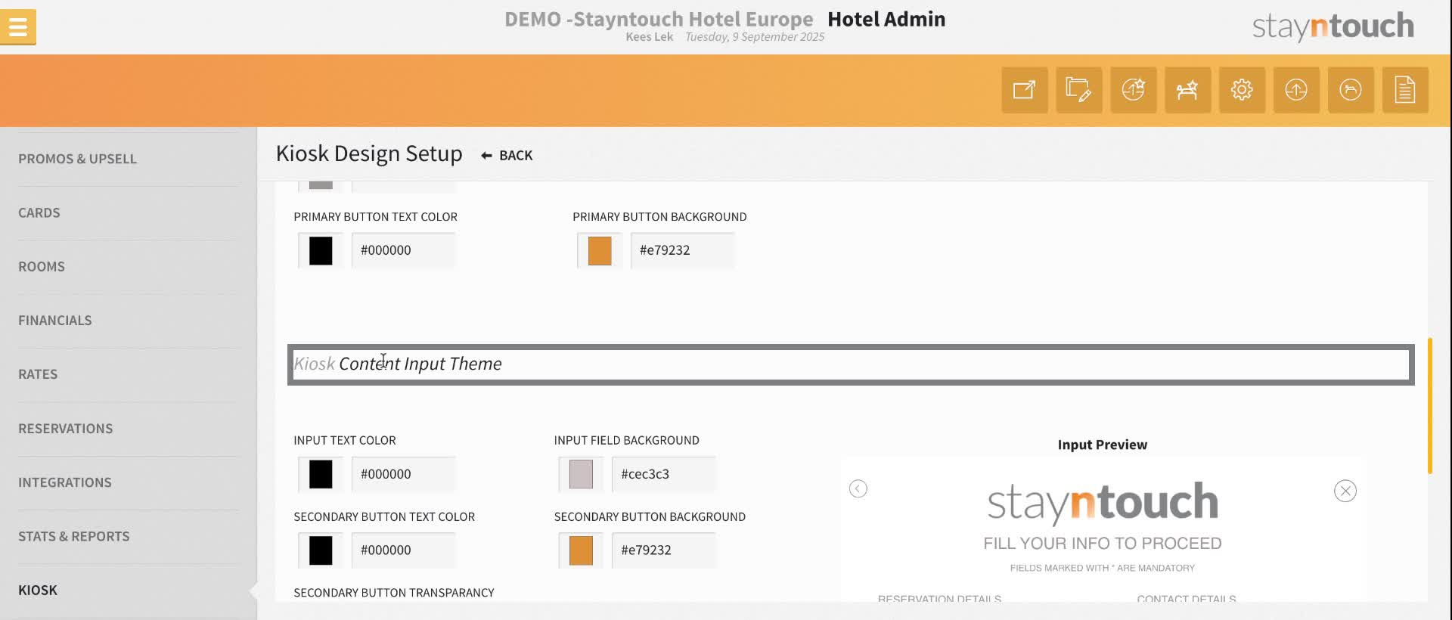Open the gear settings icon
This screenshot has height=620, width=1452.
(1243, 90)
